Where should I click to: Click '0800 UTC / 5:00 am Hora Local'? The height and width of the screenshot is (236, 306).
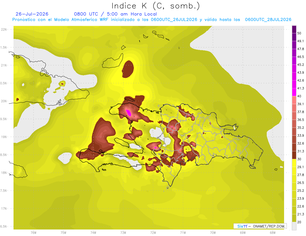click(x=116, y=14)
